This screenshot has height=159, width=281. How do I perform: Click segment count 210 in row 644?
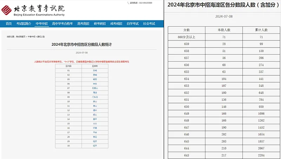(x=224, y=148)
